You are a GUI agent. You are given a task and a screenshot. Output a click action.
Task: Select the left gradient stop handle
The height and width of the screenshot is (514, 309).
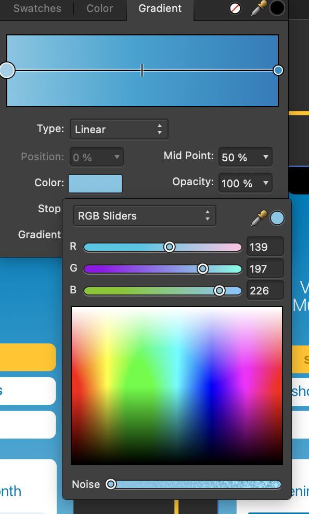(x=7, y=70)
